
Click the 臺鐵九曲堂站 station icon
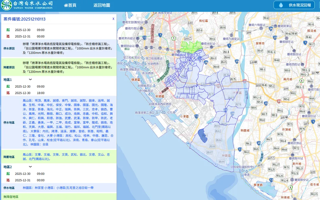(x=231, y=35)
